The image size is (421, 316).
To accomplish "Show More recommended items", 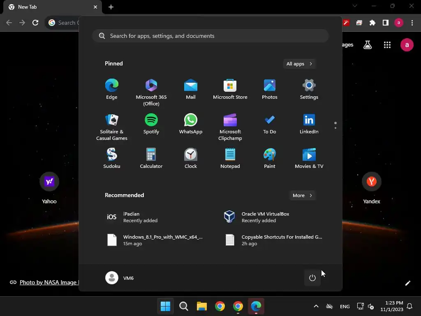I will point(302,195).
